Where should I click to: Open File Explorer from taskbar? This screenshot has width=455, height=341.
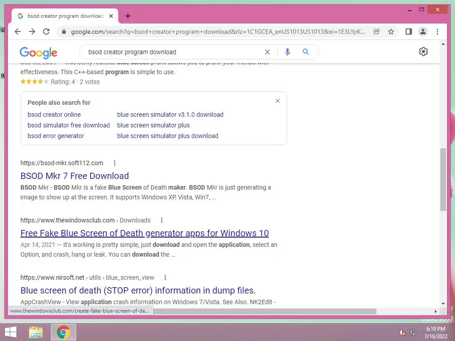[x=36, y=332]
